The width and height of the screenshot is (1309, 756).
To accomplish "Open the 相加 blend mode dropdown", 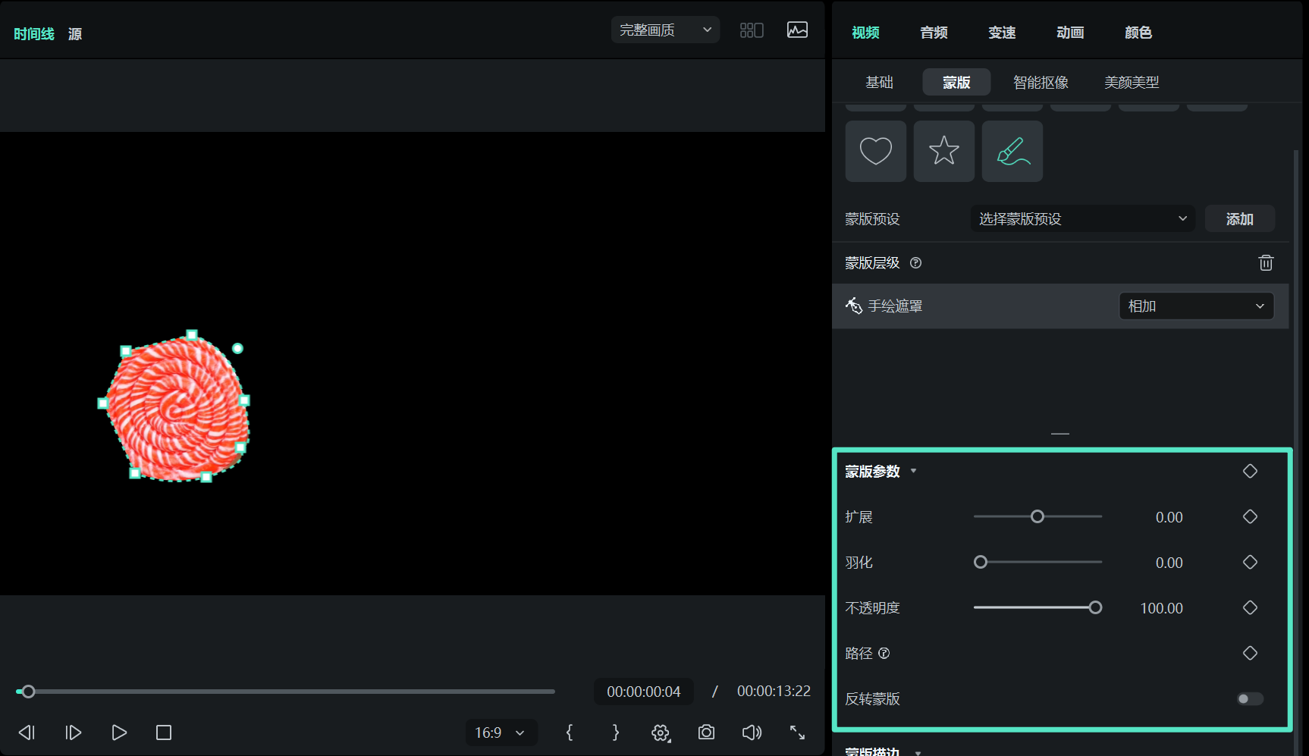I will (x=1196, y=306).
